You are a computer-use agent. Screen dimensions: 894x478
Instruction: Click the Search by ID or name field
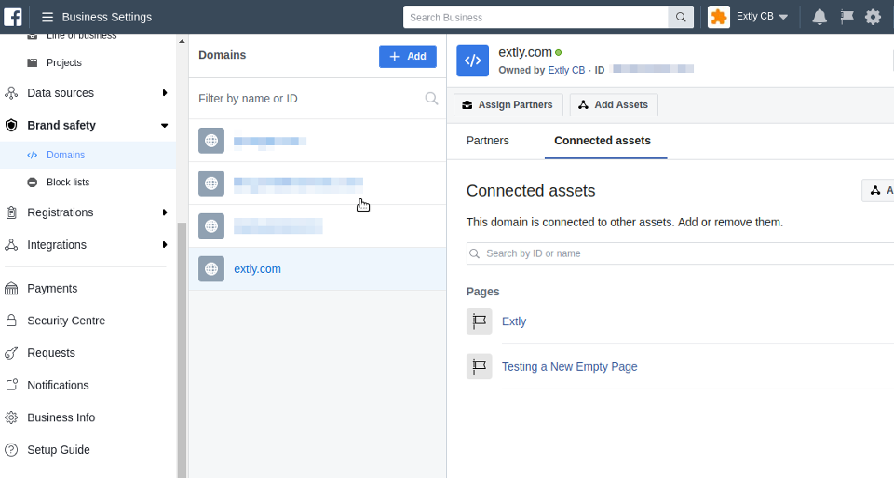coord(680,253)
